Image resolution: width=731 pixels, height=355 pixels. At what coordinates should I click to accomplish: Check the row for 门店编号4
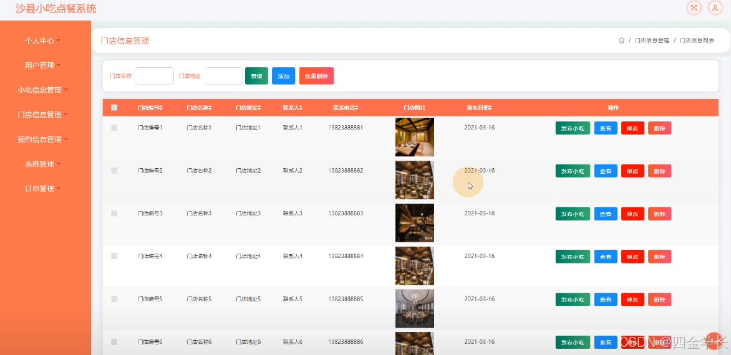pyautogui.click(x=114, y=256)
